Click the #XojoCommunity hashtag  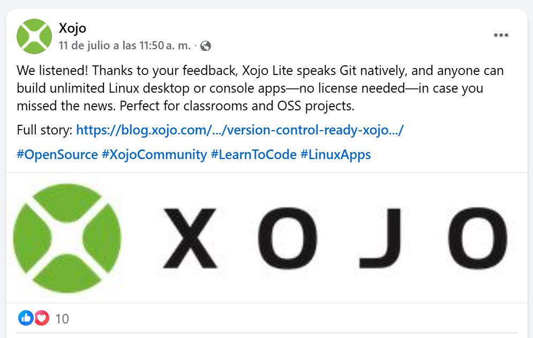click(154, 155)
